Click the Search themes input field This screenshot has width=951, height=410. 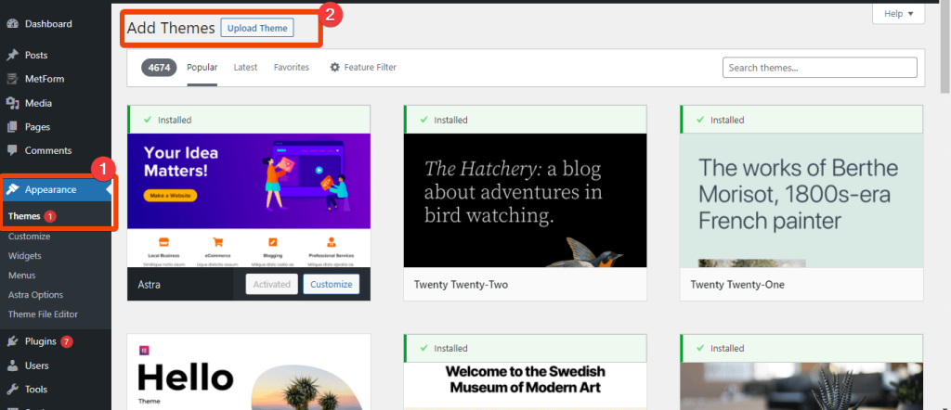coord(819,68)
